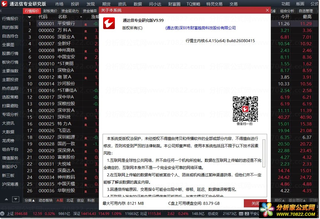
Task: Switch to the 资金驱动力 tab
Action: [70, 11]
